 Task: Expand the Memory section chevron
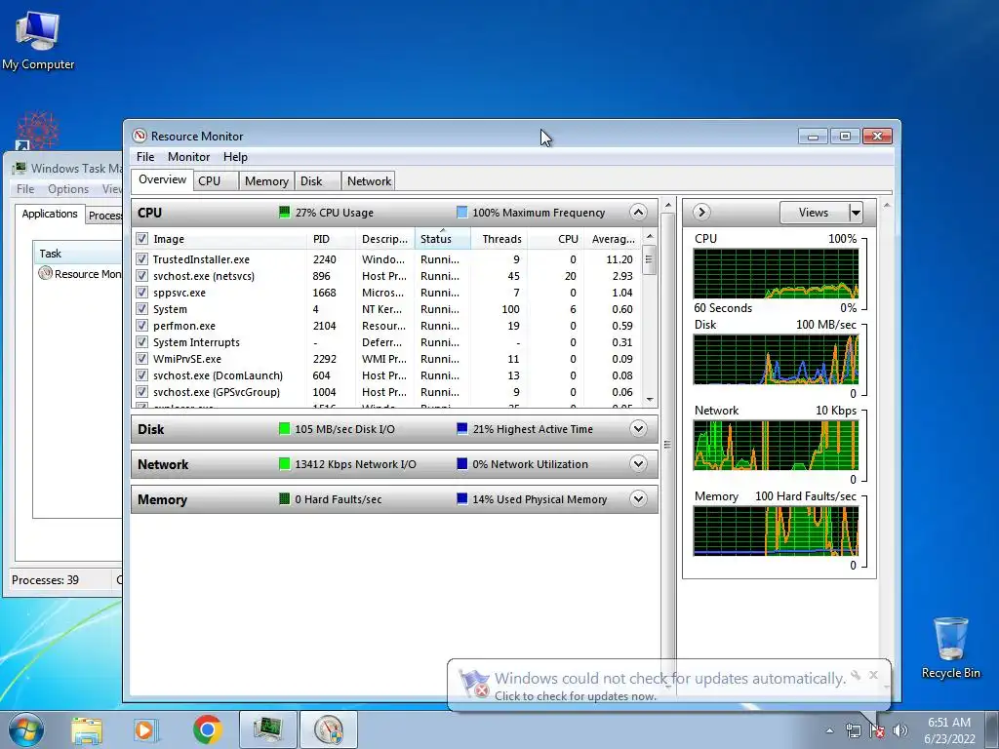[x=638, y=498]
